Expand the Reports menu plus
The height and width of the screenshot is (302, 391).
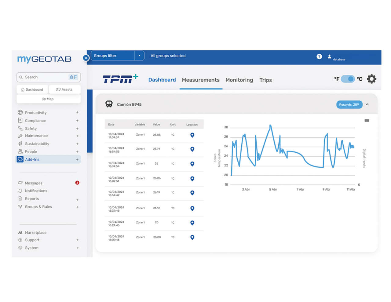[x=77, y=200]
